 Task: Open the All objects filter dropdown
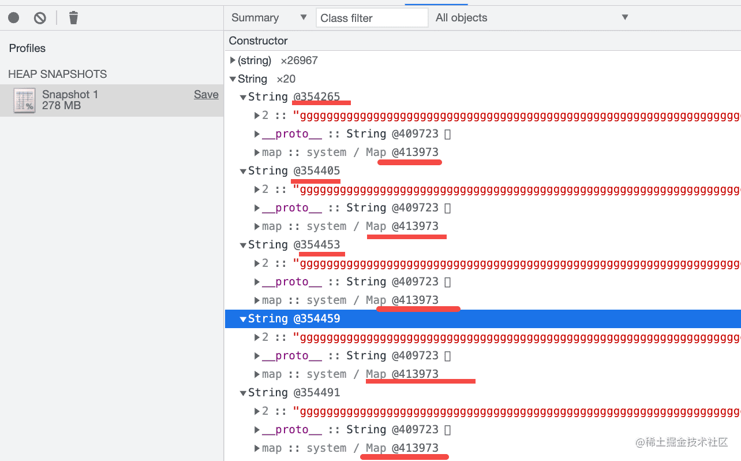pos(531,18)
